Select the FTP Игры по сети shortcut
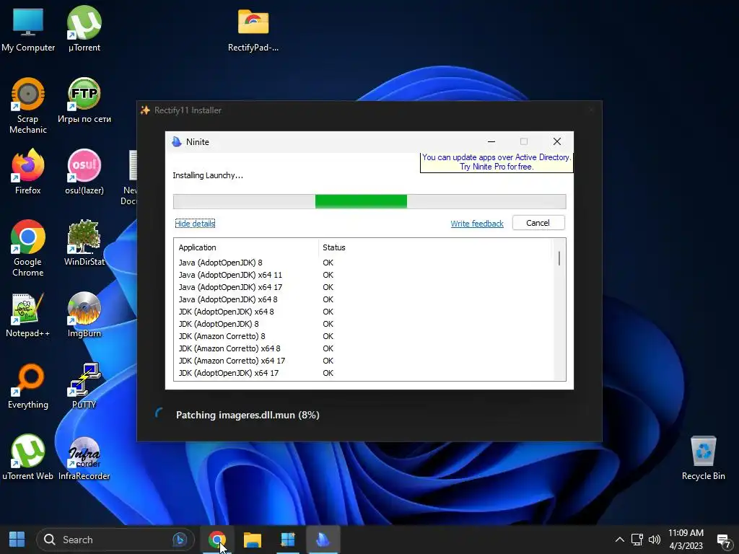 84,101
